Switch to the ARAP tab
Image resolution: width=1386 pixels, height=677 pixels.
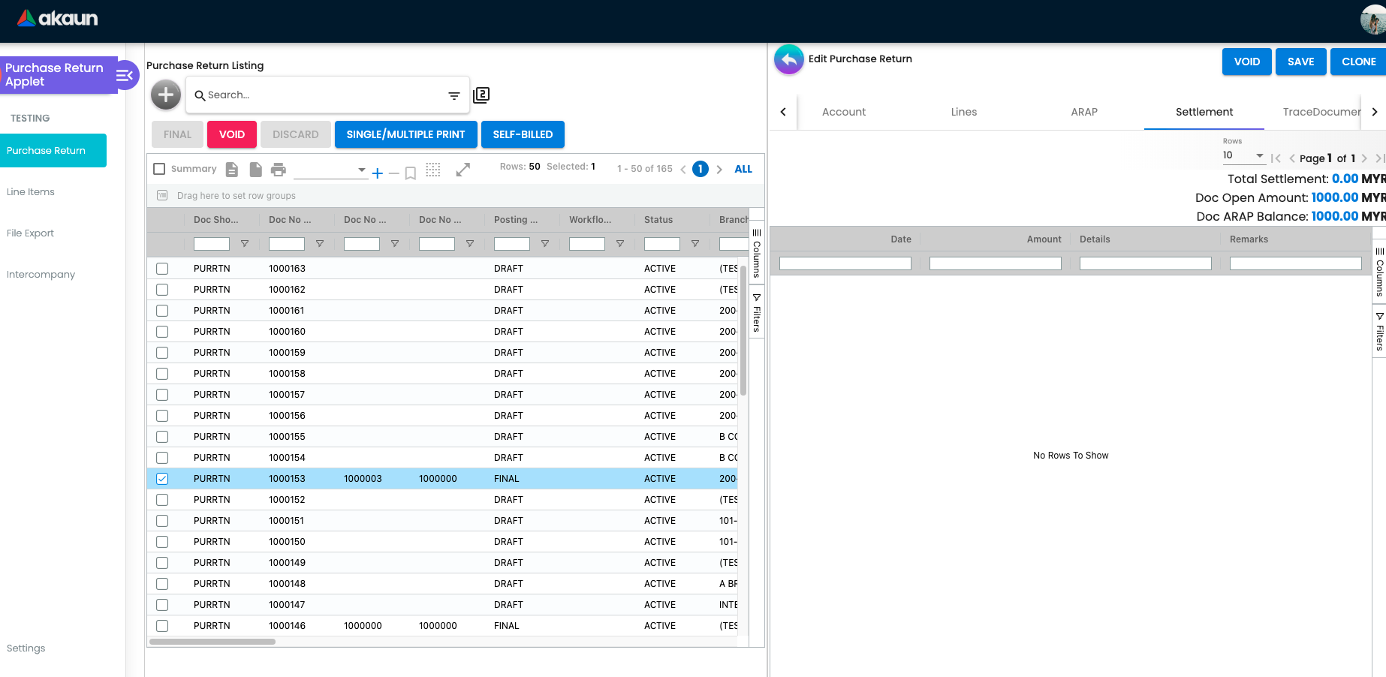point(1084,112)
